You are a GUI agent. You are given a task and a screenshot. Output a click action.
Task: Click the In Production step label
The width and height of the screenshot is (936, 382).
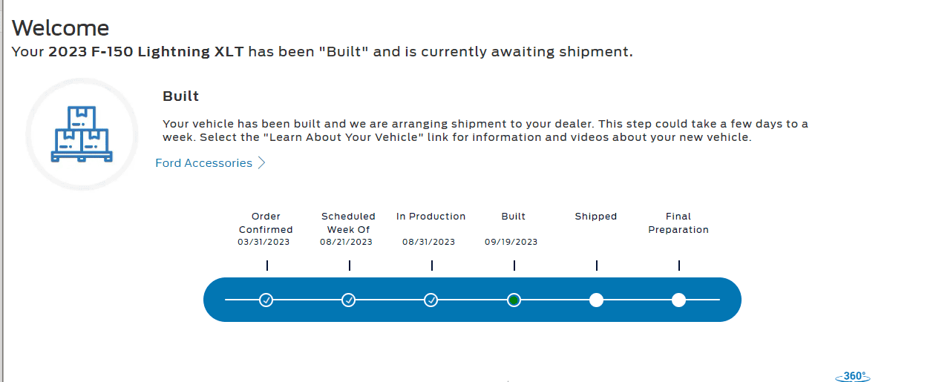point(431,217)
